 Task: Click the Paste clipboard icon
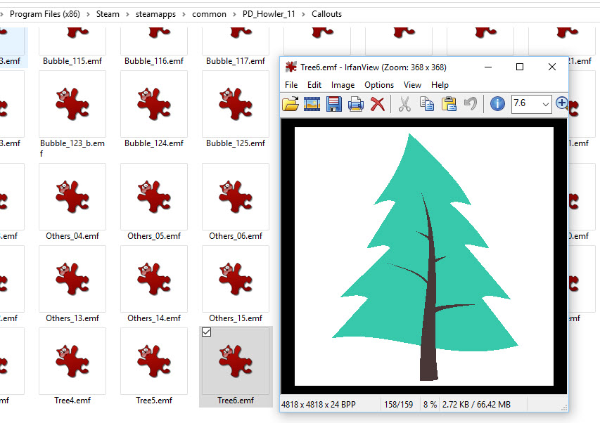pyautogui.click(x=449, y=104)
